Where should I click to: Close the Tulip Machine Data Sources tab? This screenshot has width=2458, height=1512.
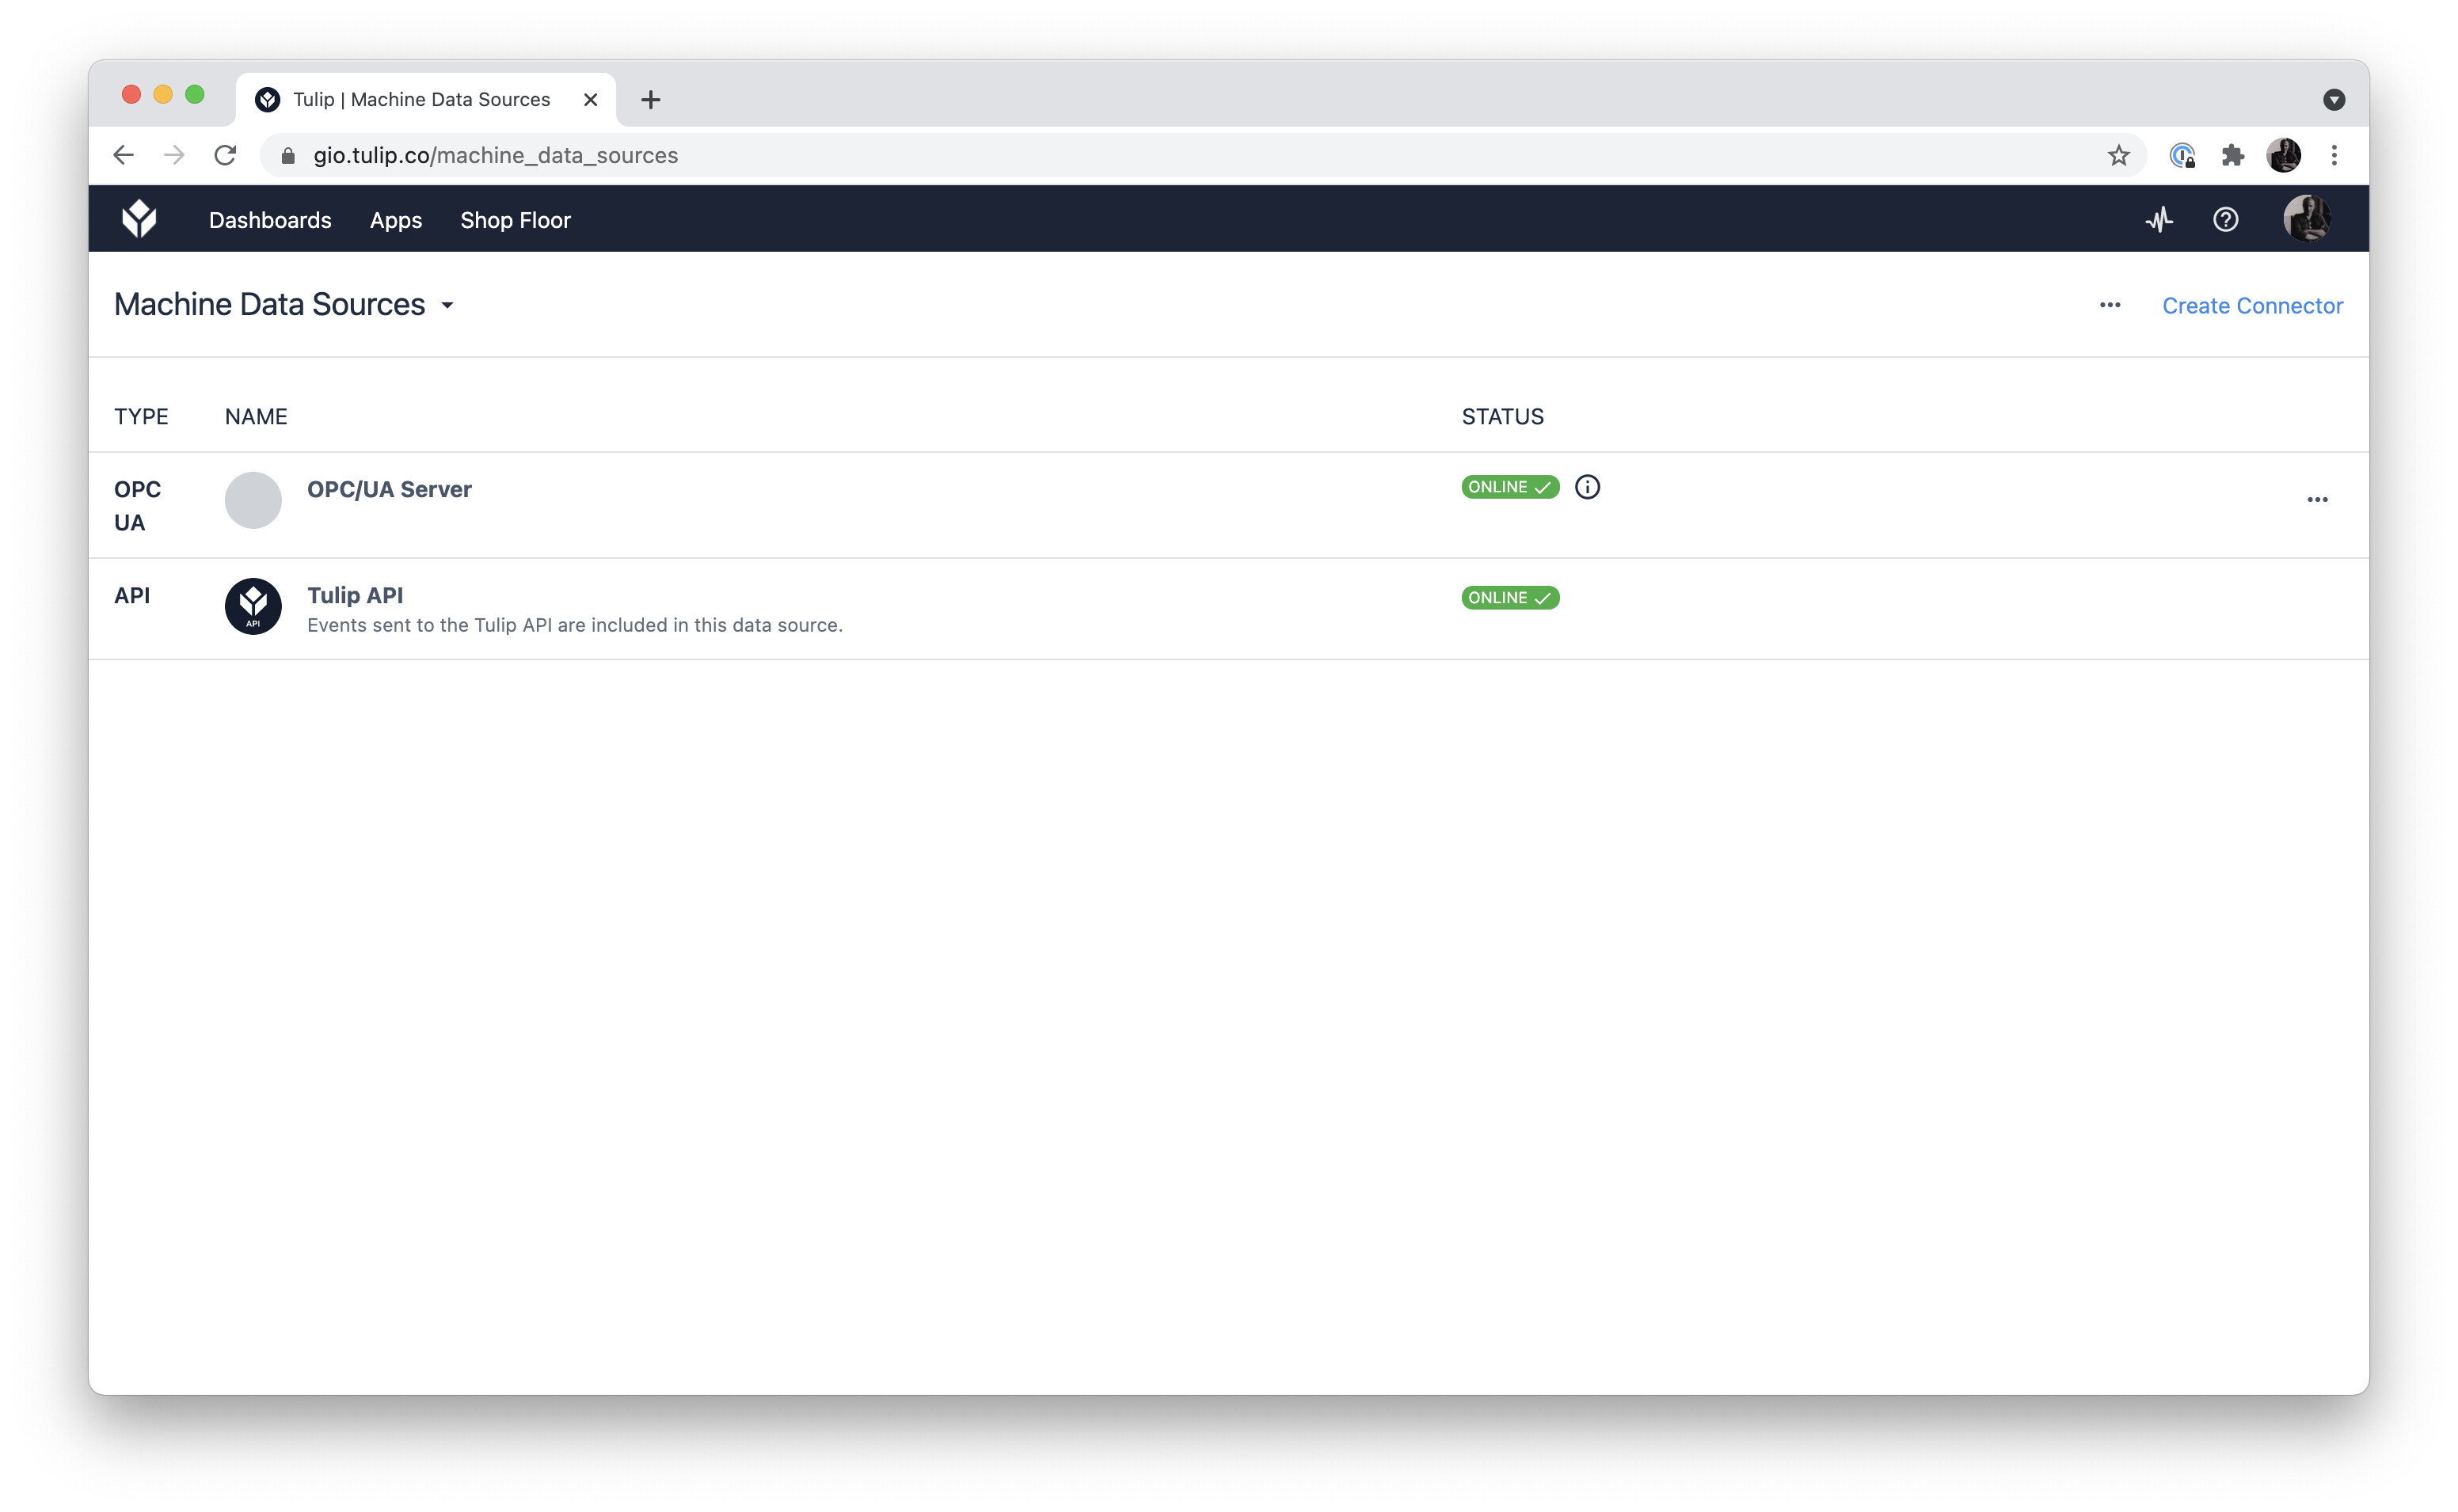click(590, 99)
